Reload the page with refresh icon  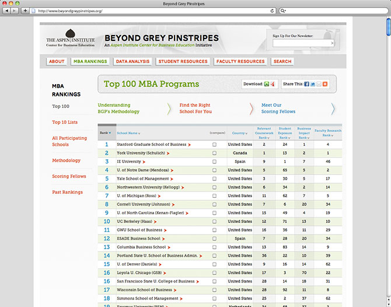[x=272, y=11]
